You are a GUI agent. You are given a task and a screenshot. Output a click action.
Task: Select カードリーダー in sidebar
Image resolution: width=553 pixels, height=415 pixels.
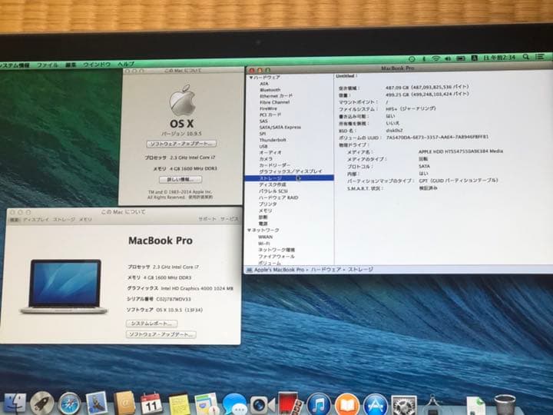[275, 165]
